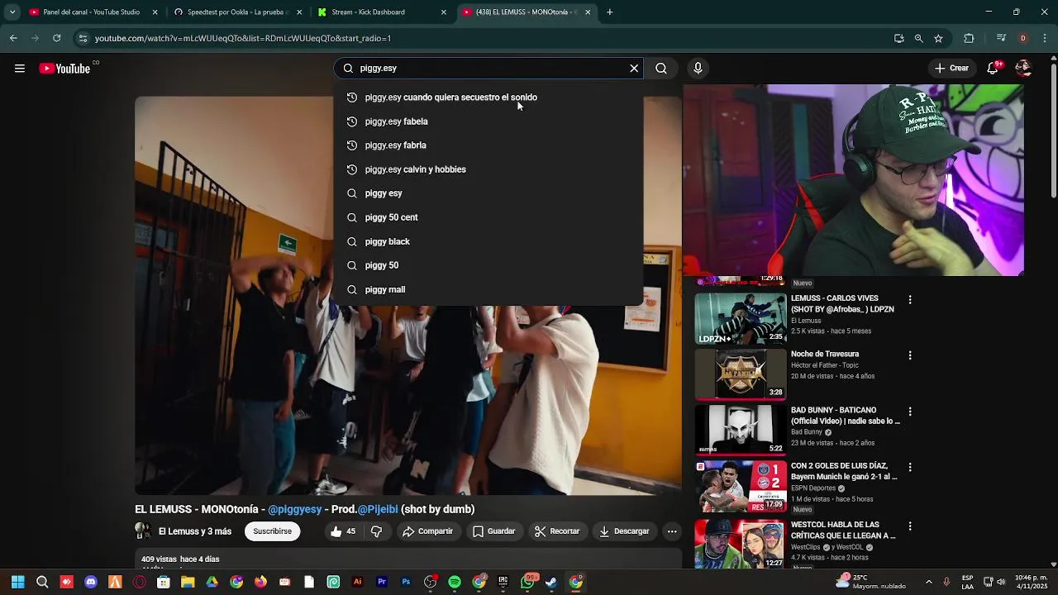Select suggestion "piggy.esy calvin y hobbies"
This screenshot has width=1058, height=595.
pos(488,169)
